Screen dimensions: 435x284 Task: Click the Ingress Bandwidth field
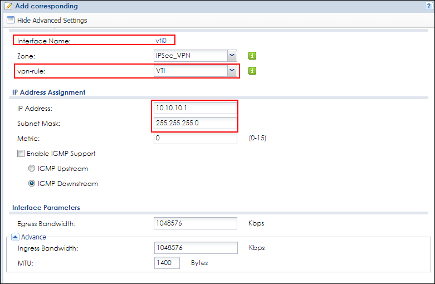point(195,248)
